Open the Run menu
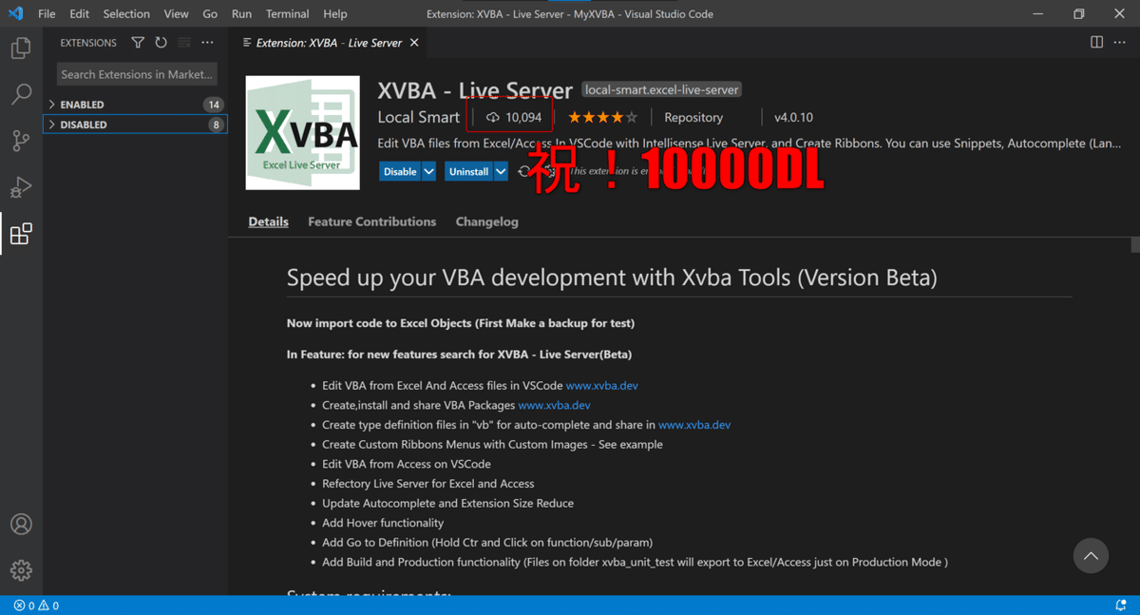The image size is (1140, 615). (241, 14)
